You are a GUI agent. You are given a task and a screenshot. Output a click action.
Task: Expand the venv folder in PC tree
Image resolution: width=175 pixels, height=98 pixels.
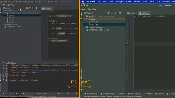coord(5,13)
